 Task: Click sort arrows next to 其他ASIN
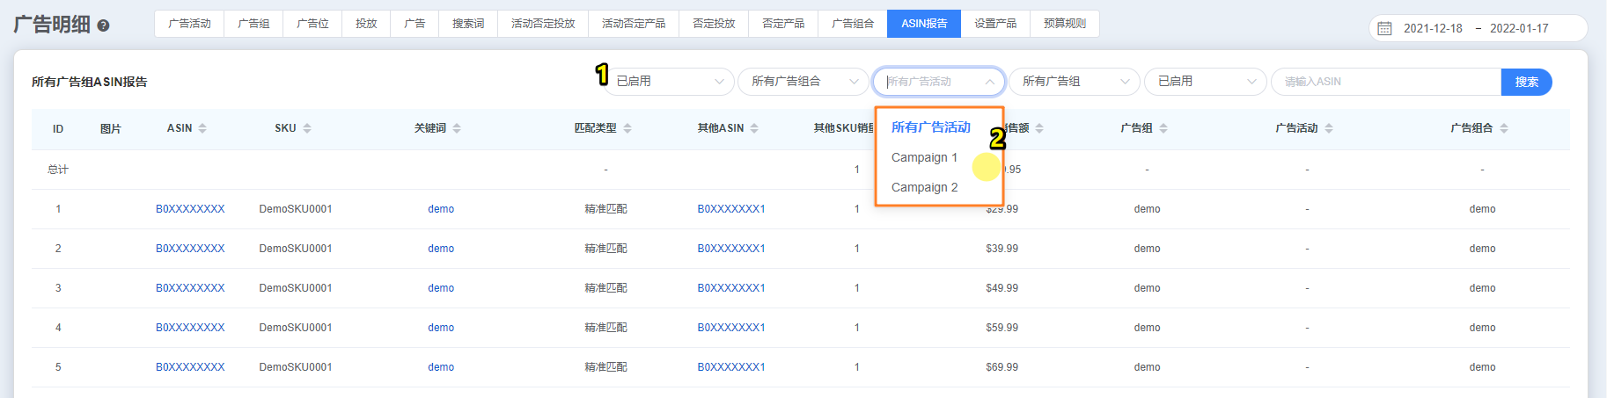(754, 128)
